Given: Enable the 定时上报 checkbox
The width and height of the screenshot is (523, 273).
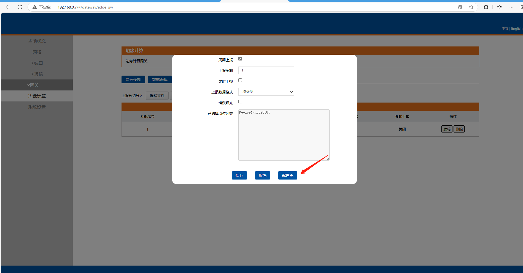Looking at the screenshot, I should 240,80.
